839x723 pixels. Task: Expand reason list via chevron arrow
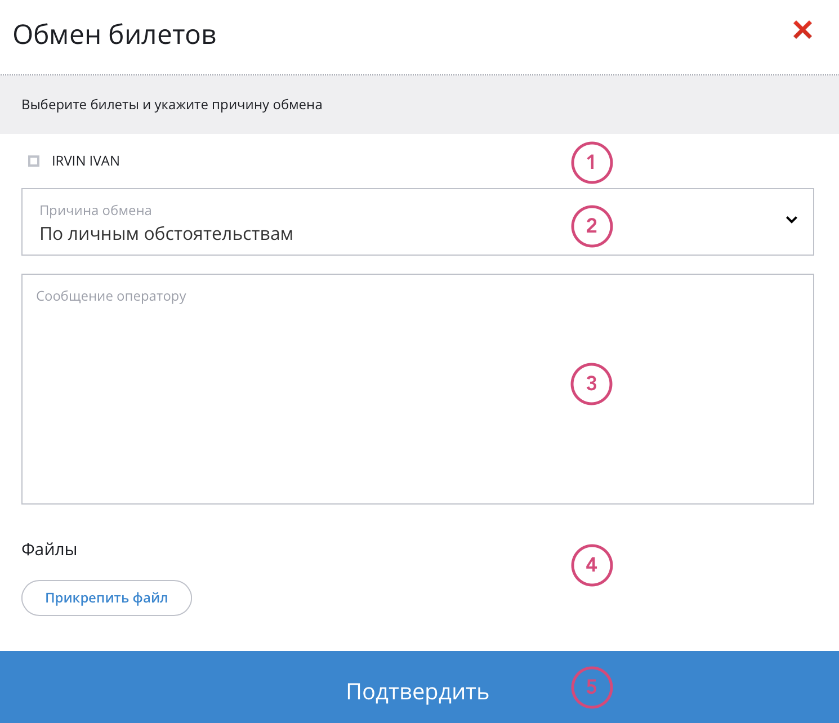click(x=791, y=220)
